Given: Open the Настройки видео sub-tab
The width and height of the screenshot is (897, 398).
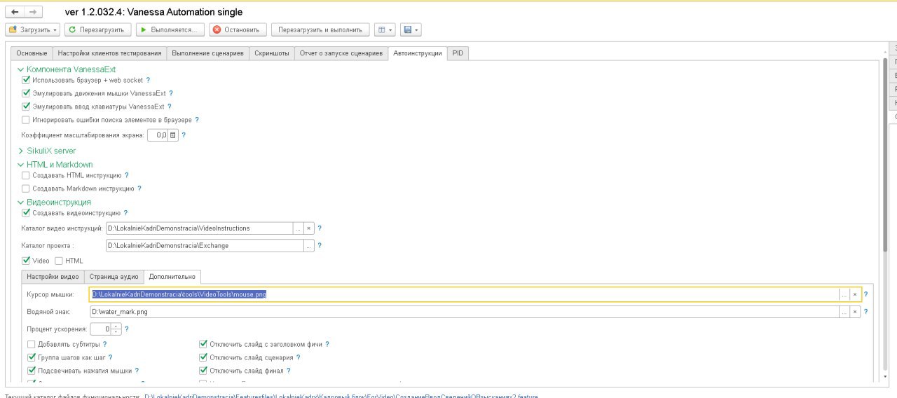Looking at the screenshot, I should click(x=53, y=277).
